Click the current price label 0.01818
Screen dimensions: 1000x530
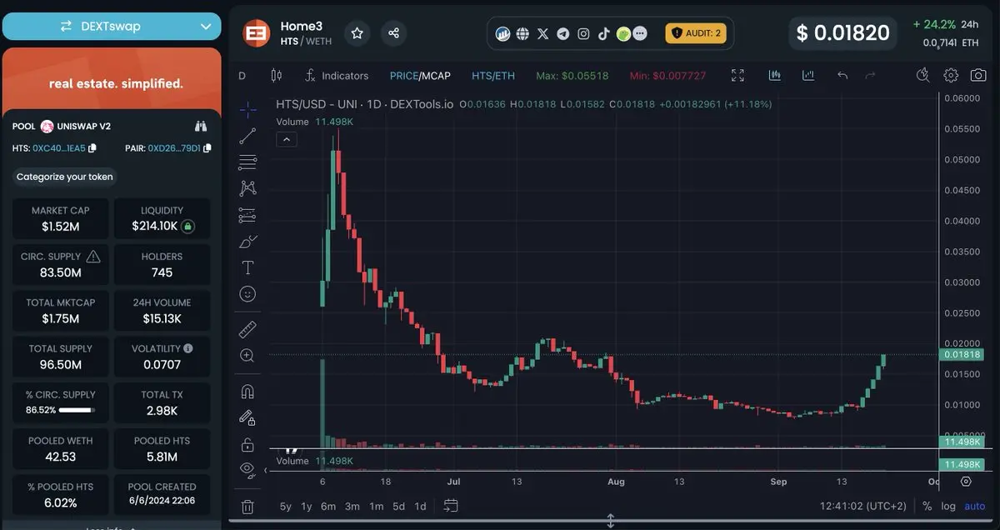962,354
